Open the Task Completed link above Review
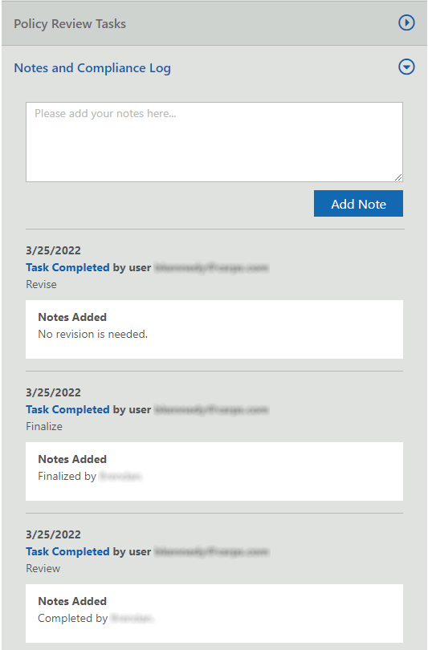 coord(67,552)
